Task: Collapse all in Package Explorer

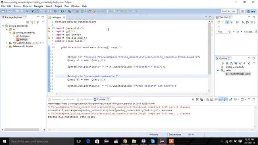Action: click(28, 22)
